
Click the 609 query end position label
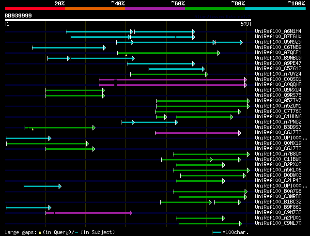click(x=245, y=24)
